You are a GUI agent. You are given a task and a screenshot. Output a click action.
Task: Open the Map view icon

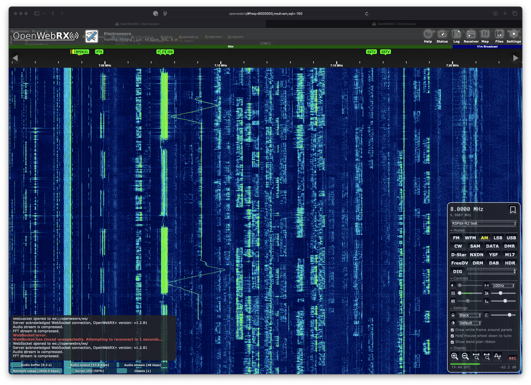485,34
